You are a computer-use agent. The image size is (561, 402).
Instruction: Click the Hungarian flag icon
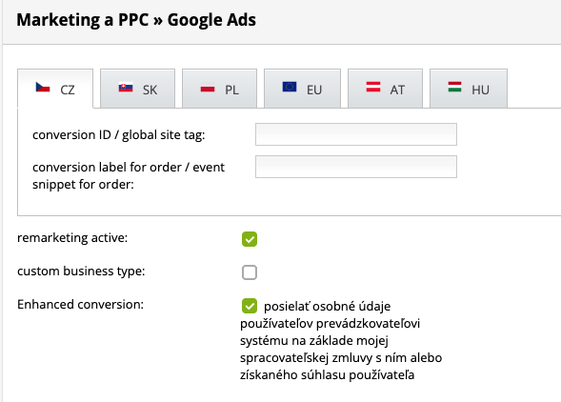point(454,87)
